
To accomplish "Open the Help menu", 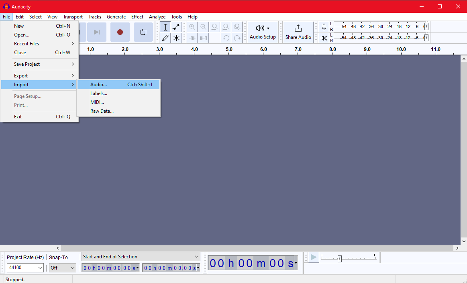I will 192,17.
